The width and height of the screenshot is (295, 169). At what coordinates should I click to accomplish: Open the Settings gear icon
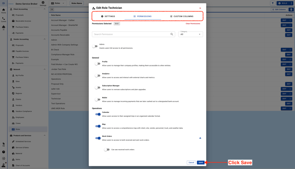coord(43,3)
